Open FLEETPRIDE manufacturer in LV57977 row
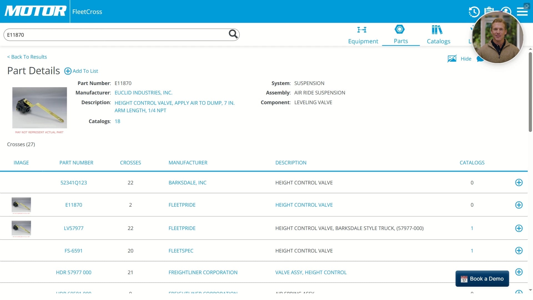 pos(182,228)
